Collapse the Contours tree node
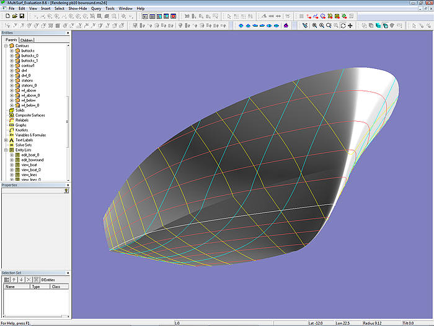 (x=6, y=46)
